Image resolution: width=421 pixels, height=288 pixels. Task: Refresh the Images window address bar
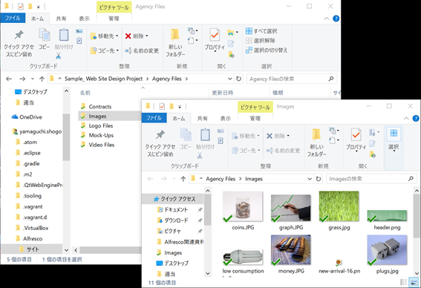pyautogui.click(x=319, y=179)
